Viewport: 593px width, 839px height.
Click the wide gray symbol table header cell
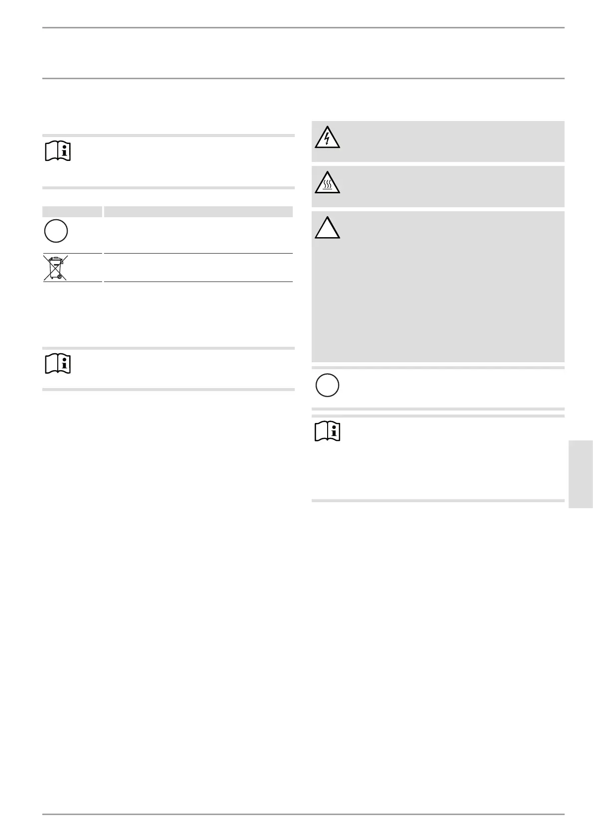[198, 212]
